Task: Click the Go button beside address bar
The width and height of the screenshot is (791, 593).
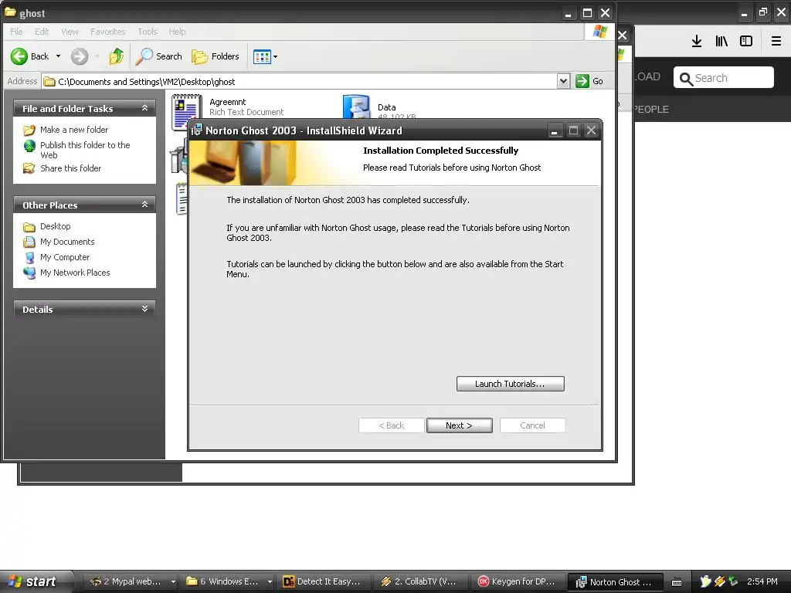Action: [589, 81]
